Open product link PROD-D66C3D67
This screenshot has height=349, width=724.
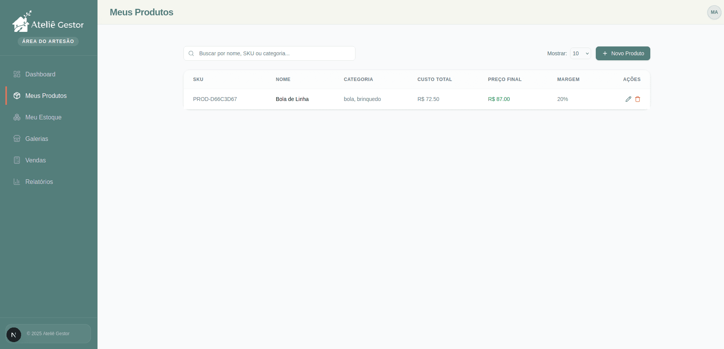[x=215, y=99]
